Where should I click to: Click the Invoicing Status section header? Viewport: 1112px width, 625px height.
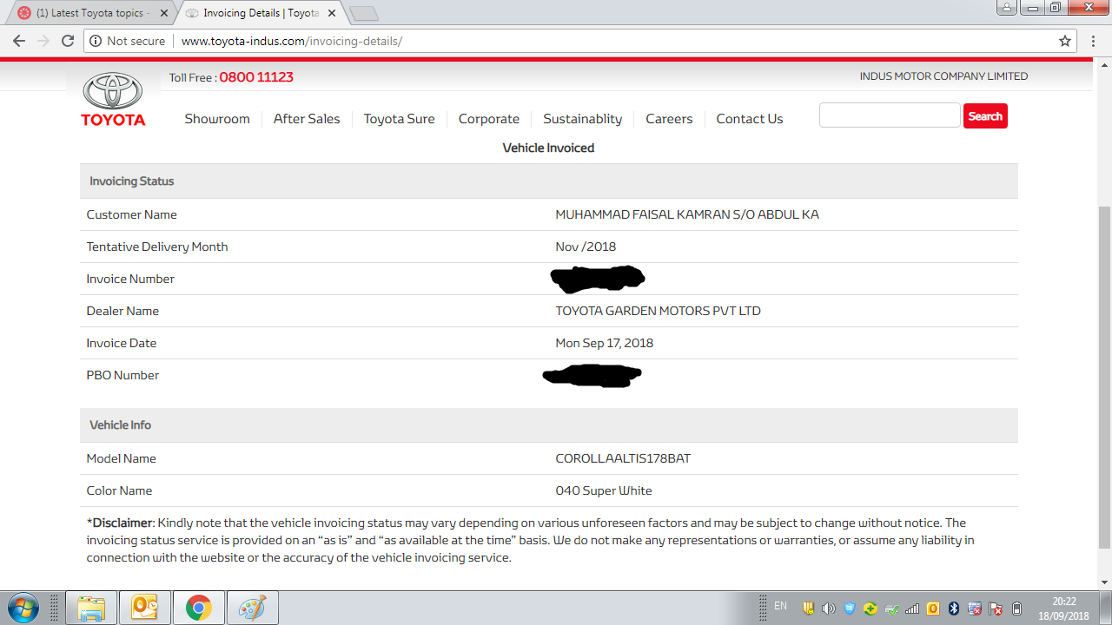(x=549, y=181)
